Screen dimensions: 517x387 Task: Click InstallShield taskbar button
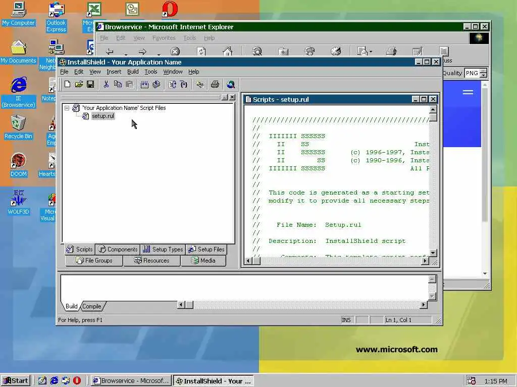point(214,381)
